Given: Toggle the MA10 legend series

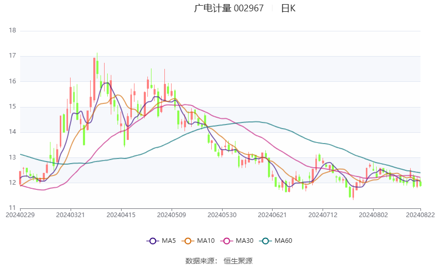Looking at the screenshot, I should click(x=198, y=241).
